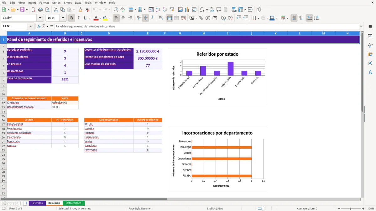
Task: Click the Save document icon
Action: coord(22,10)
